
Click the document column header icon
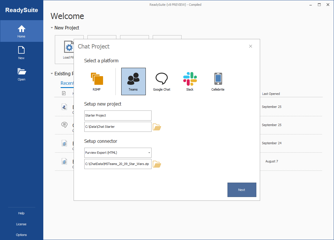64,93
